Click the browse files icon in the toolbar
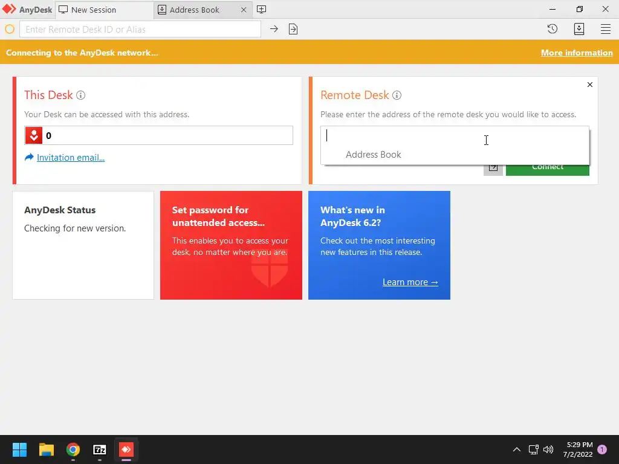Viewport: 619px width, 464px height. tap(293, 29)
